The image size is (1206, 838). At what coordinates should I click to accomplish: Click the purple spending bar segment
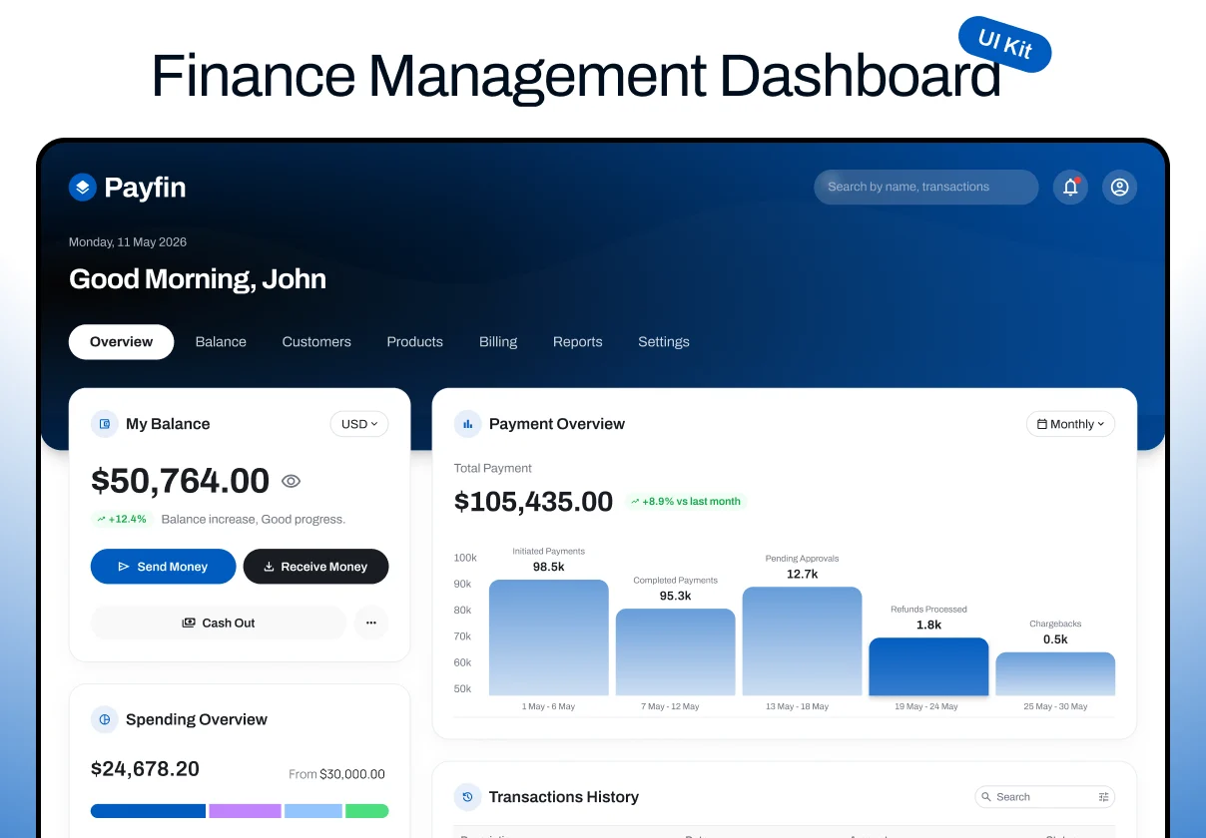pos(245,811)
